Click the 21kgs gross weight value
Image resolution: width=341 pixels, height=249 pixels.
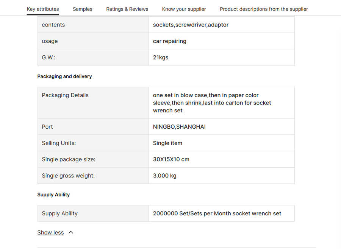(x=161, y=58)
